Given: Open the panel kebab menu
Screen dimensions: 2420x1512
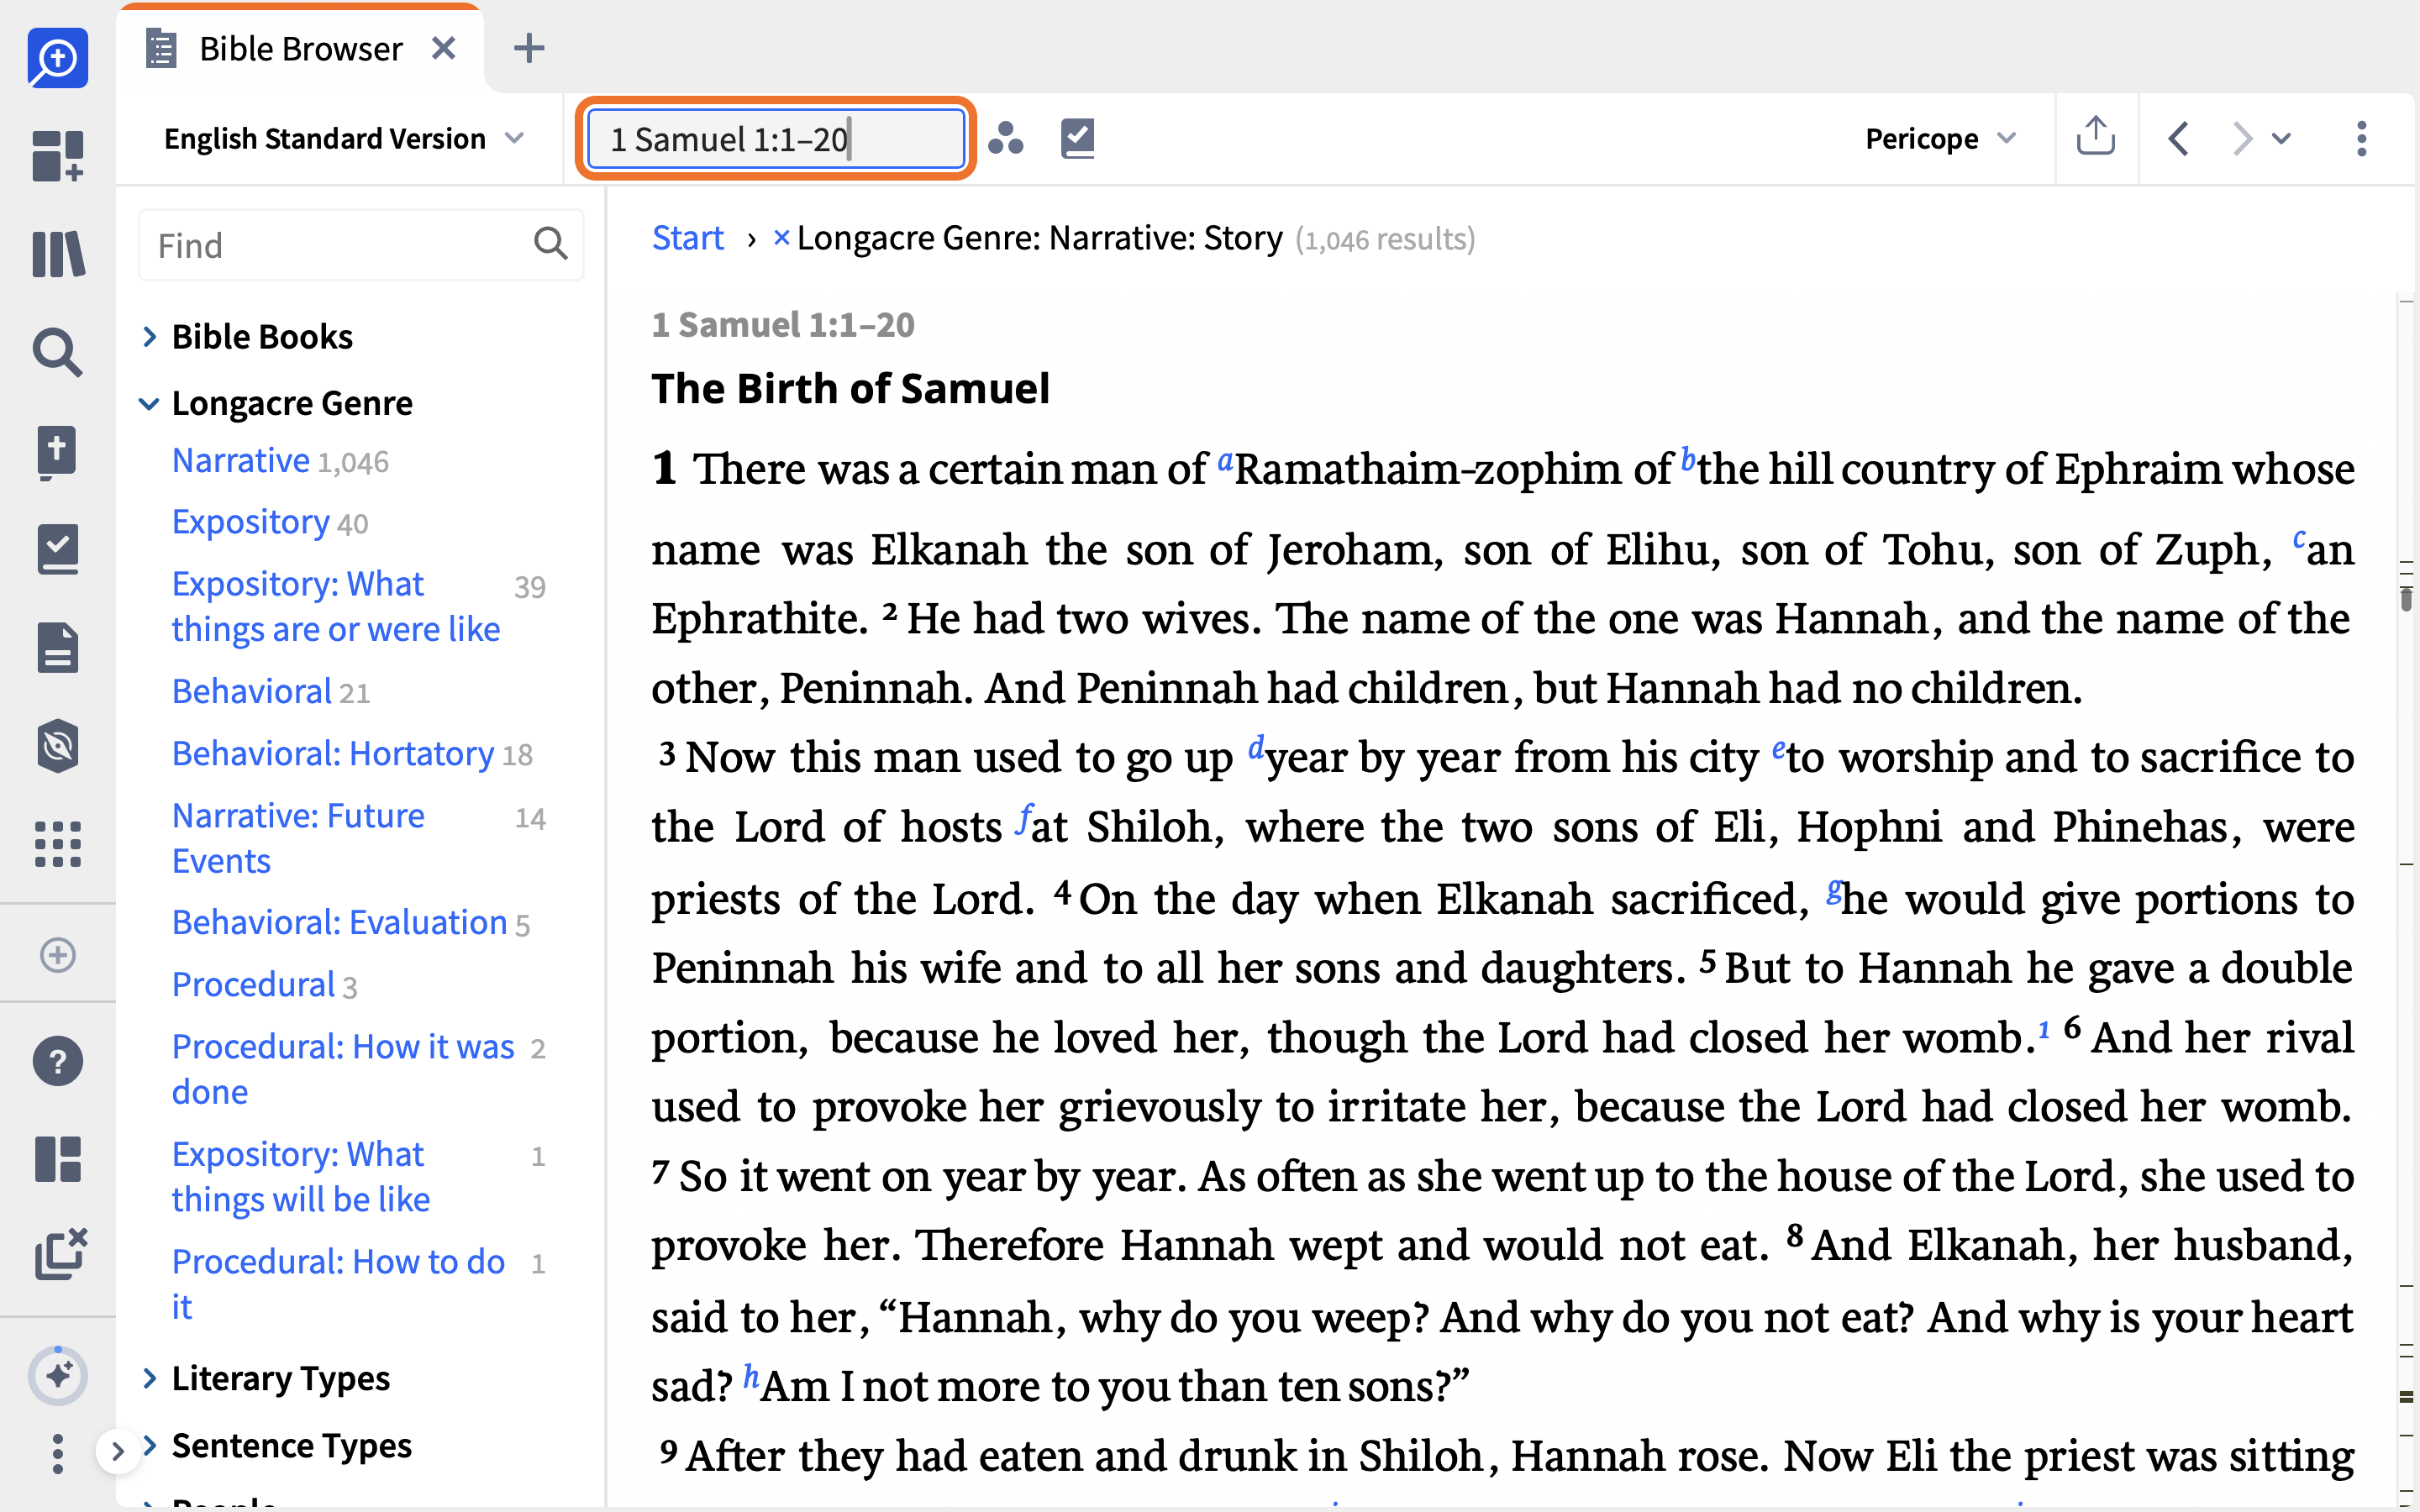Looking at the screenshot, I should pos(2361,138).
